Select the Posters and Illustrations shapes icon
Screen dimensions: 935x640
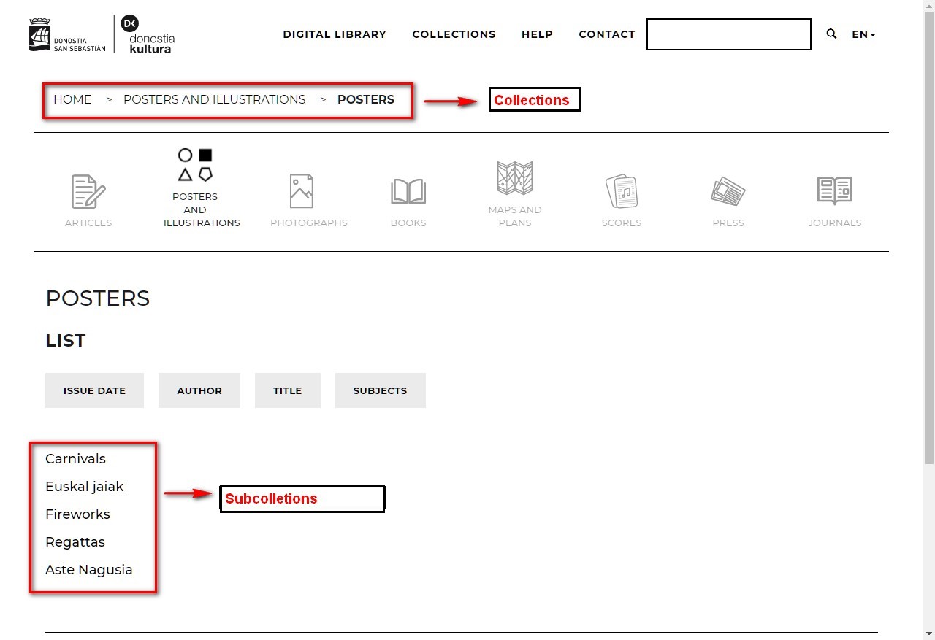(x=195, y=165)
